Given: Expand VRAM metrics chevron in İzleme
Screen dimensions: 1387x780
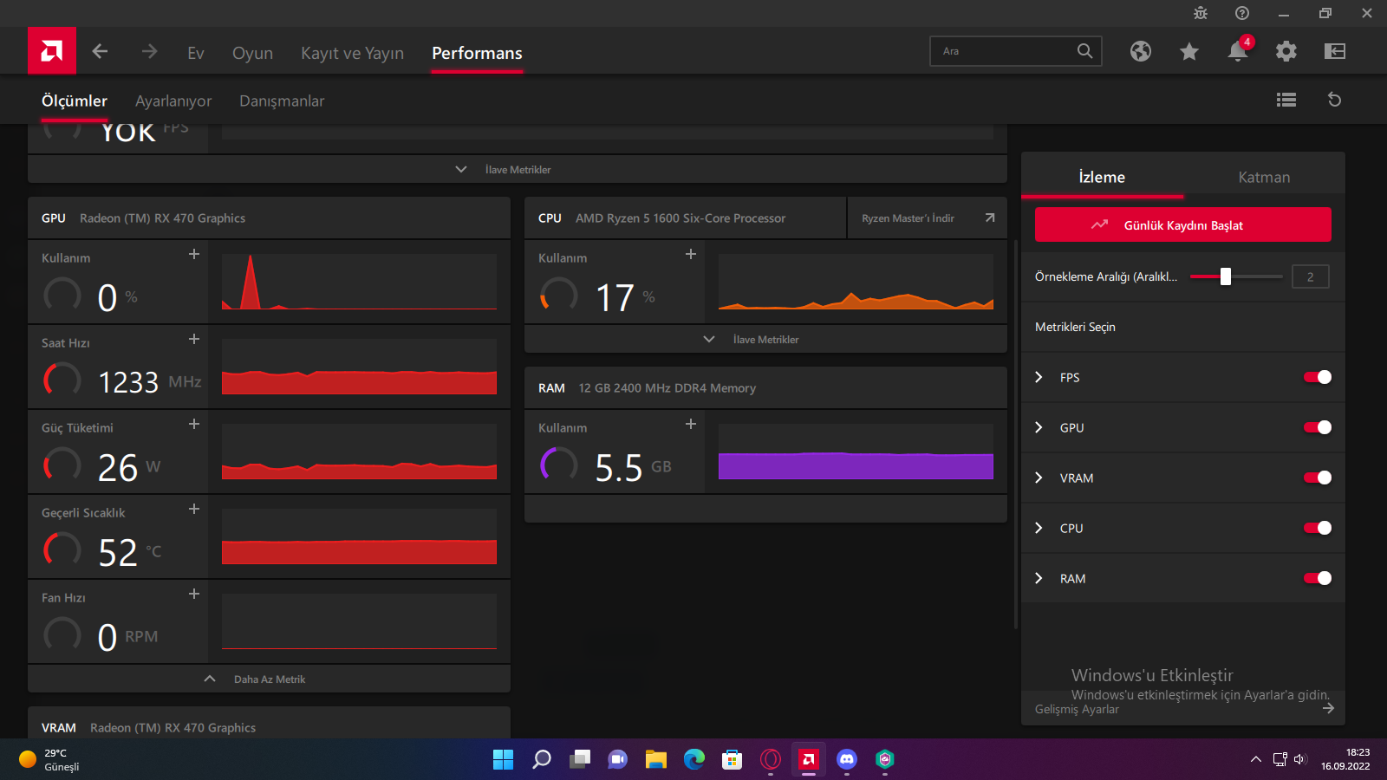Looking at the screenshot, I should pyautogui.click(x=1039, y=478).
